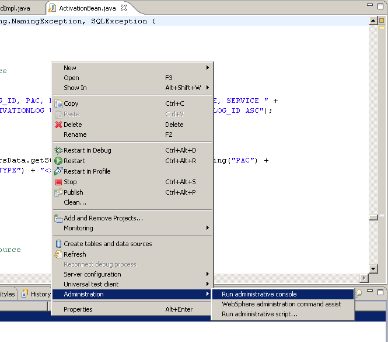Choose Properties from the context menu

tap(132, 309)
